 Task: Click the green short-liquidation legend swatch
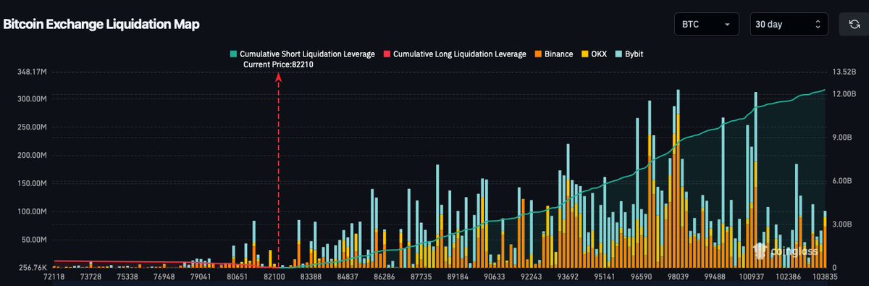(233, 54)
